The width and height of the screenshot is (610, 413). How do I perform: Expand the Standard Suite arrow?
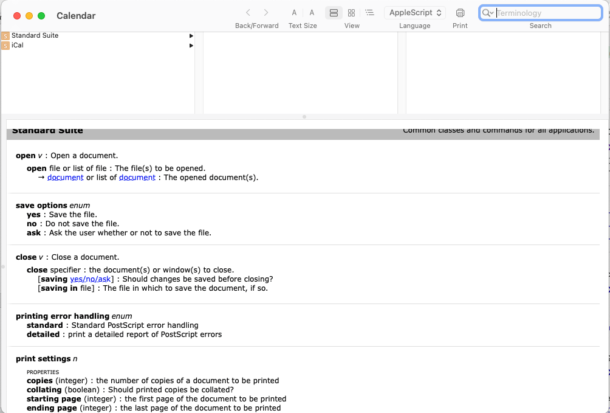tap(191, 36)
